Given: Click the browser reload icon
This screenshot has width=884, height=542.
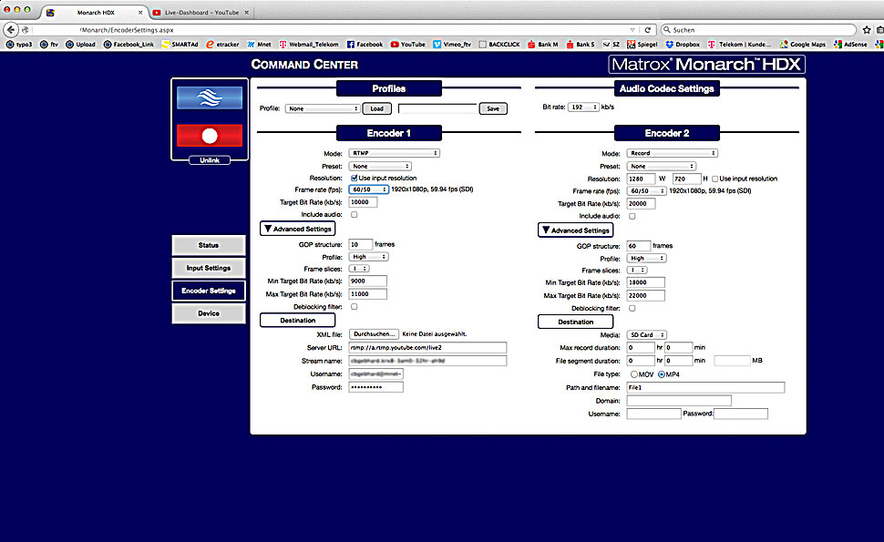Looking at the screenshot, I should tap(648, 30).
